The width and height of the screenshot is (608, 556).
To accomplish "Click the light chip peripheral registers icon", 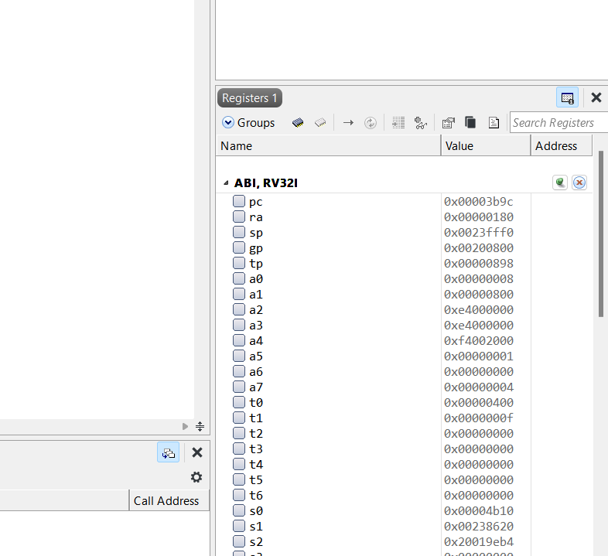I will [320, 123].
